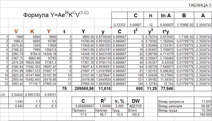
Task: Click the y value 1,0620002
Action: [103, 84]
